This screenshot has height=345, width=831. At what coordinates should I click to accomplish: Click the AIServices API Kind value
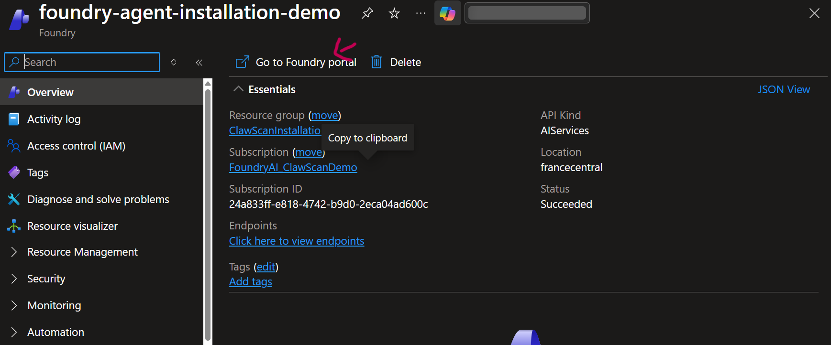click(x=565, y=130)
